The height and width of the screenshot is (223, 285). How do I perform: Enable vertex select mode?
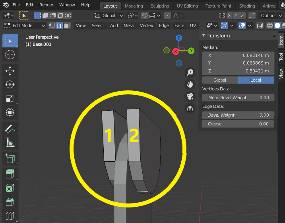click(52, 25)
